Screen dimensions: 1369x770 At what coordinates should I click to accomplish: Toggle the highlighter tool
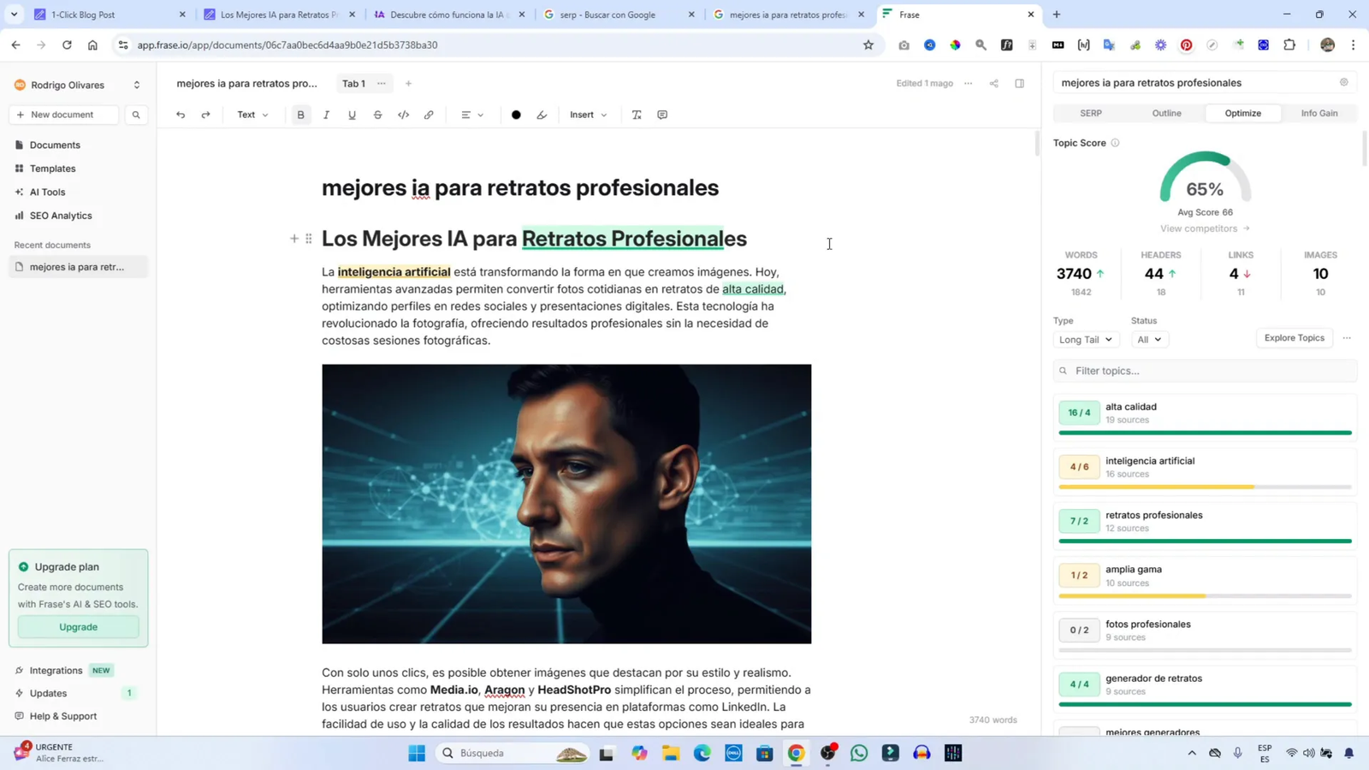click(x=541, y=114)
